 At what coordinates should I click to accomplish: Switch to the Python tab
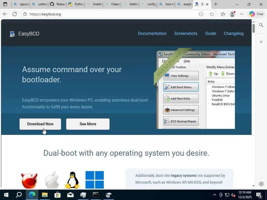76,4
